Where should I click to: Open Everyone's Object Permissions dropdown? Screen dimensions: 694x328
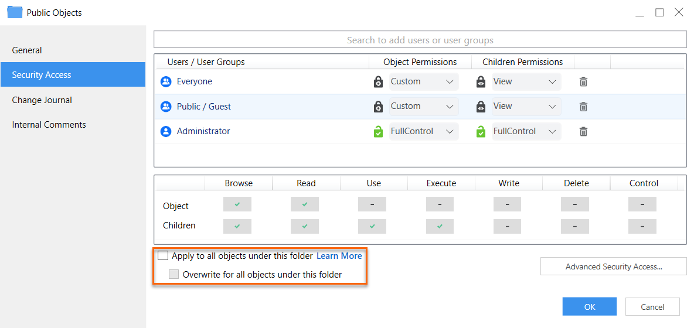click(x=423, y=82)
